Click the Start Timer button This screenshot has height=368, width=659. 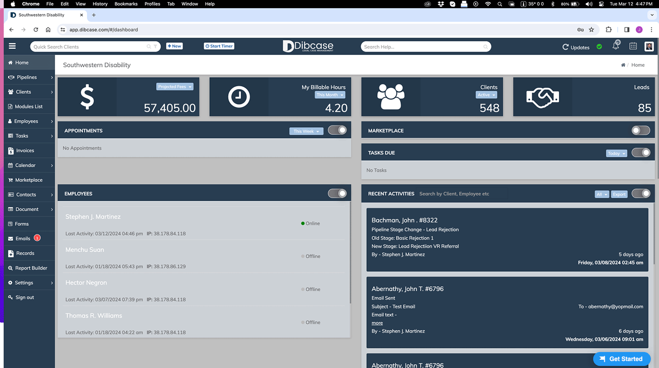[219, 46]
